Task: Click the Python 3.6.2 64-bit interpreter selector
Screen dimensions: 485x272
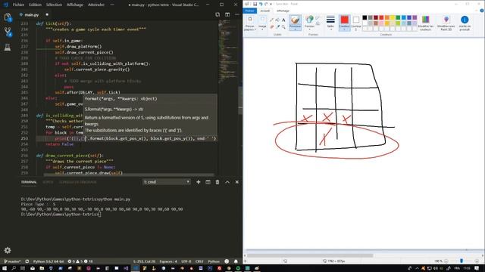Action: tap(48, 261)
